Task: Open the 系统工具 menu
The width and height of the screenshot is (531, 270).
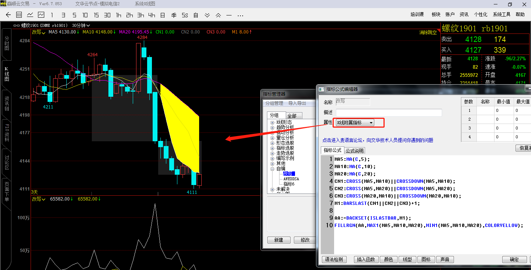Action: (x=502, y=14)
